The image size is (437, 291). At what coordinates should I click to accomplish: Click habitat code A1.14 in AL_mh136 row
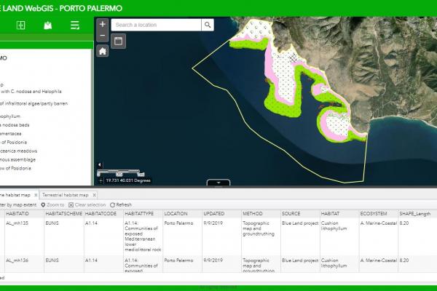pos(91,260)
